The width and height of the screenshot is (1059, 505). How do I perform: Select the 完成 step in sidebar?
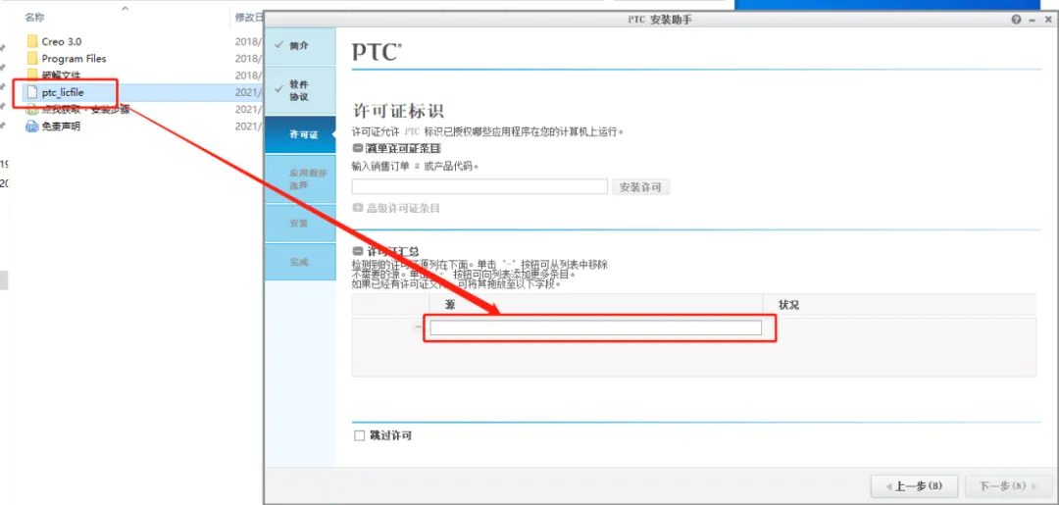[300, 262]
